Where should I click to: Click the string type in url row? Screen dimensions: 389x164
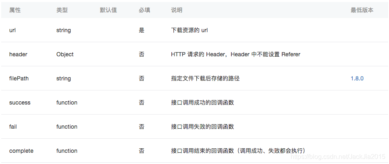(64, 30)
